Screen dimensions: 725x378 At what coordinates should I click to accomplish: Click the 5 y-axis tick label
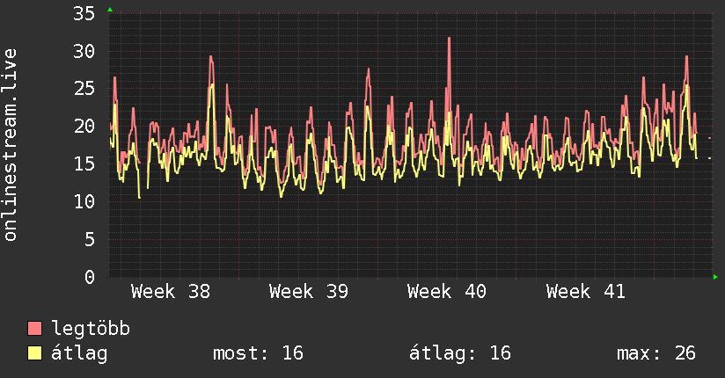[x=90, y=239]
